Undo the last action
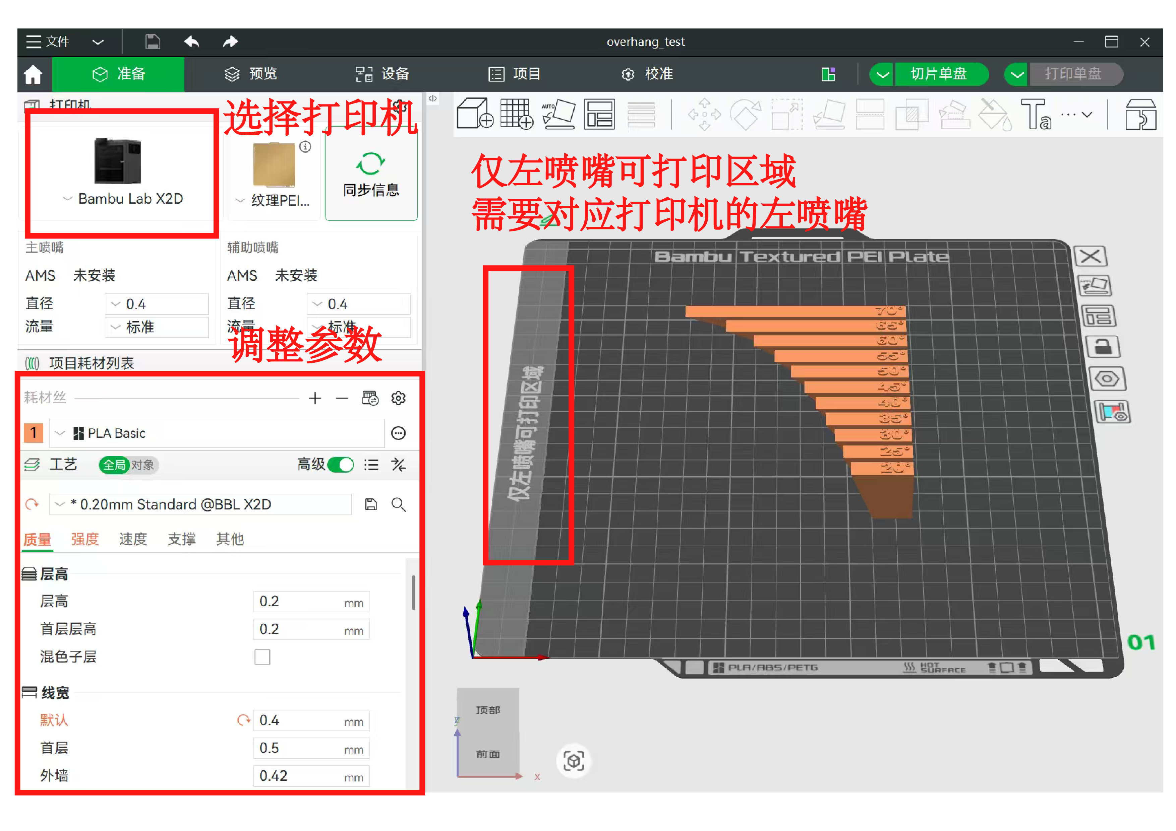Image resolution: width=1176 pixels, height=831 pixels. click(x=191, y=42)
